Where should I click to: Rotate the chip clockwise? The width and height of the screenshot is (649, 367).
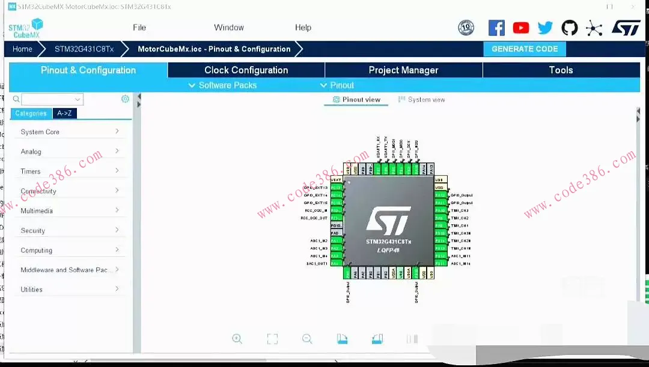[x=342, y=339]
